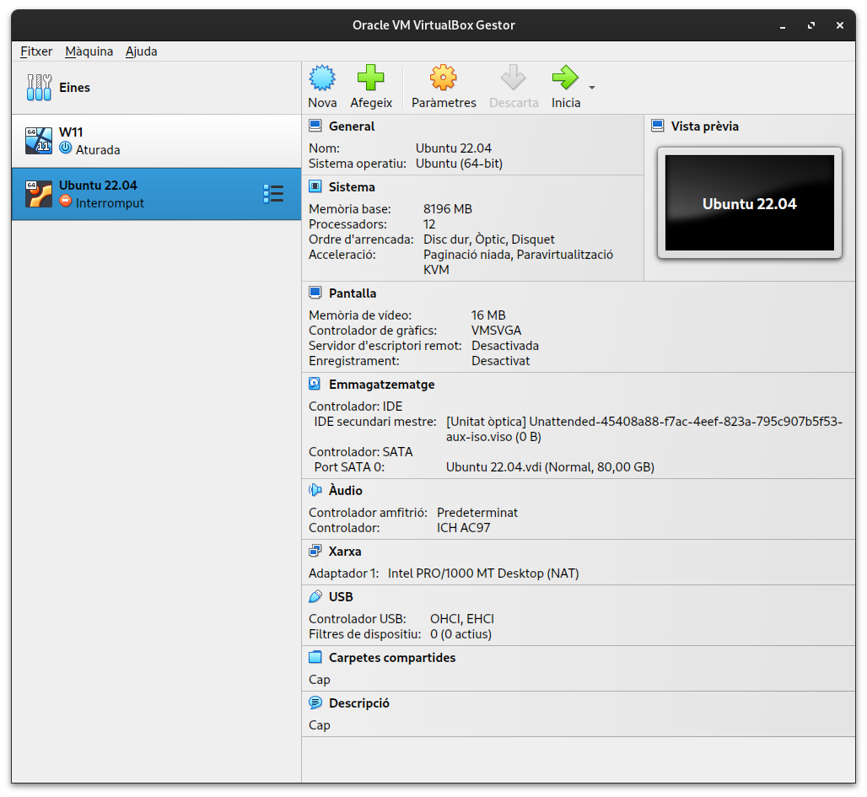This screenshot has width=867, height=797.
Task: Click the Xarxa network section icon
Action: tap(315, 551)
